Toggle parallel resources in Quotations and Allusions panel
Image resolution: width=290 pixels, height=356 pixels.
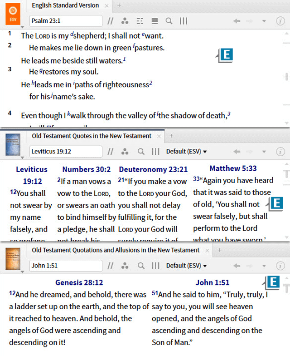click(x=111, y=266)
